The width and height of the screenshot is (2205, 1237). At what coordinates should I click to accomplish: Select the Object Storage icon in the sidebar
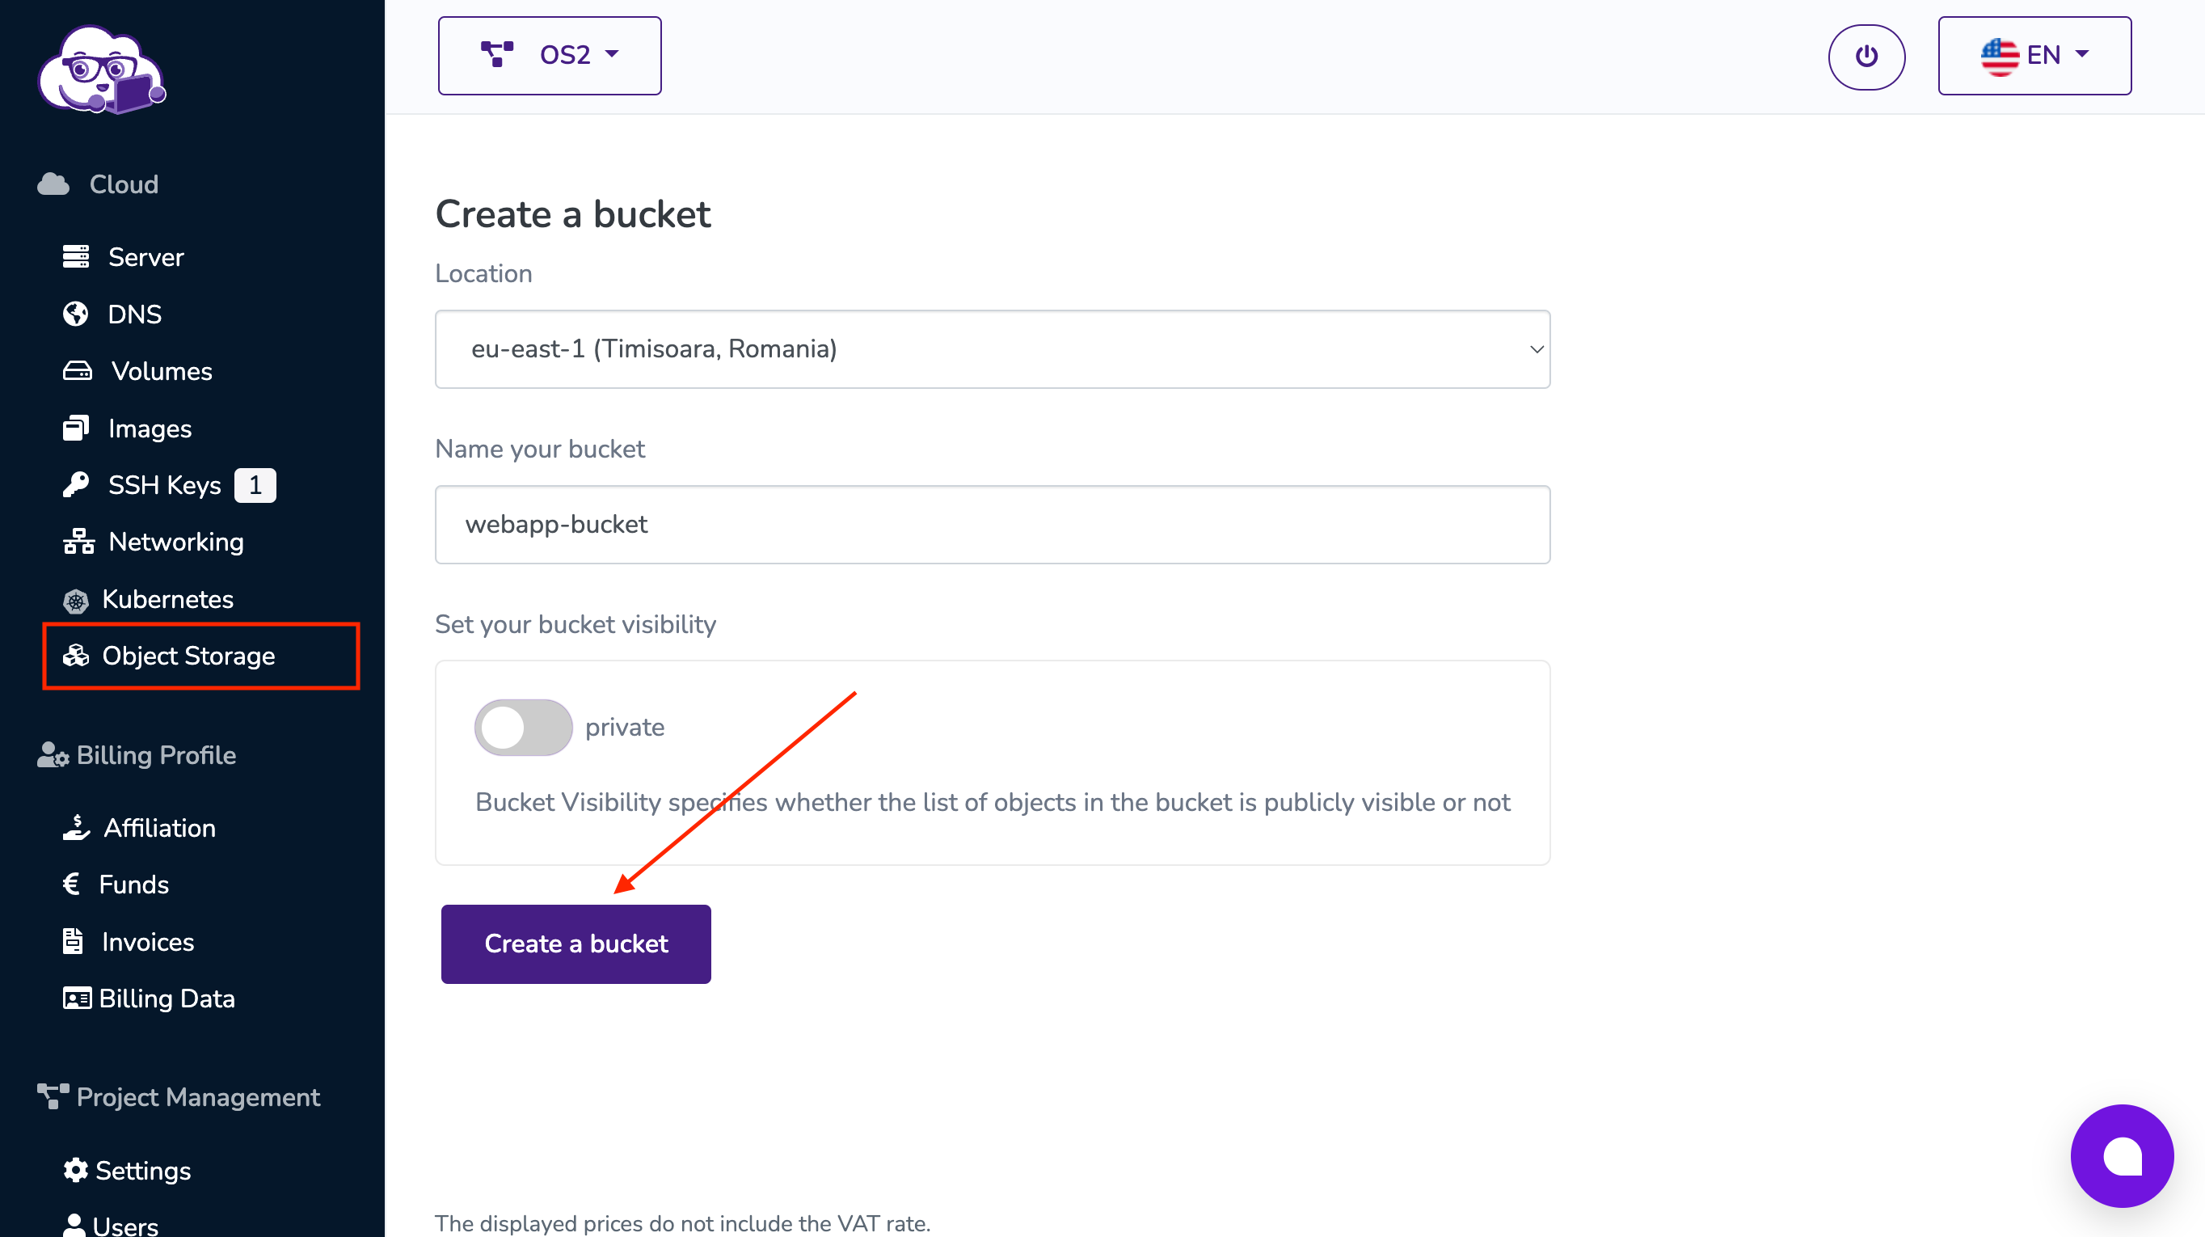pyautogui.click(x=76, y=656)
